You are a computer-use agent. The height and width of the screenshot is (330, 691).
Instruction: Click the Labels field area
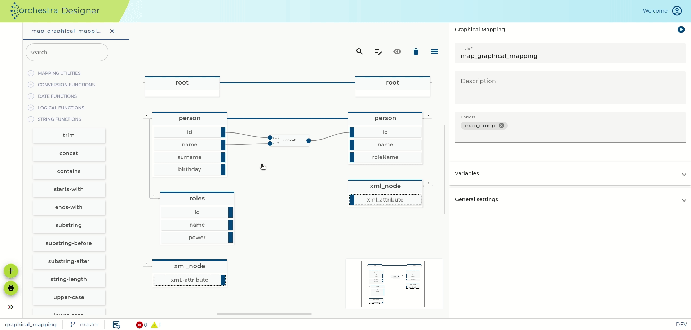coord(570,127)
